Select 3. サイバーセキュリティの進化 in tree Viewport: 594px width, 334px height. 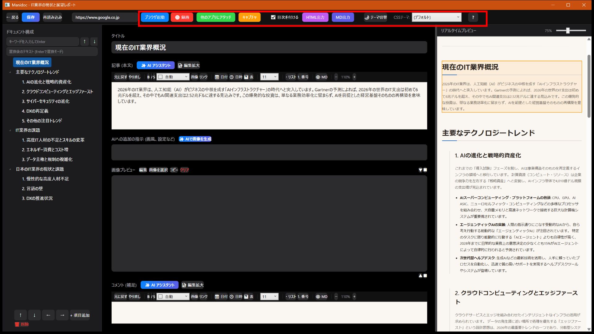pos(45,101)
